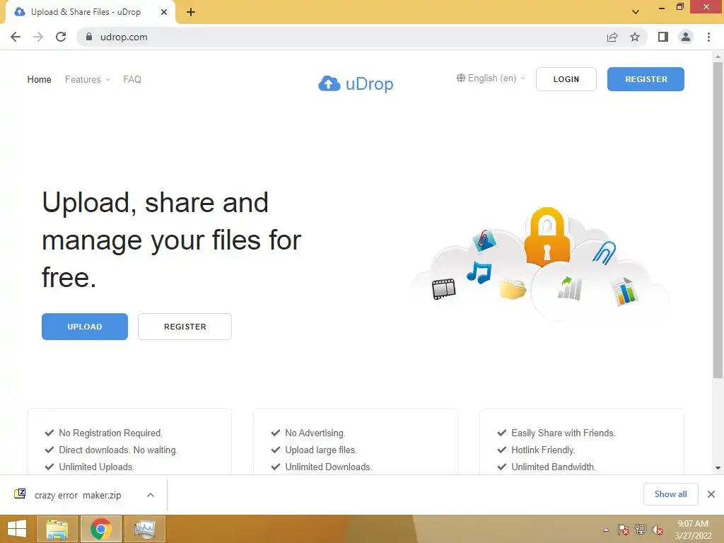The width and height of the screenshot is (724, 543).
Task: Show hidden tray icons arrow
Action: (606, 530)
